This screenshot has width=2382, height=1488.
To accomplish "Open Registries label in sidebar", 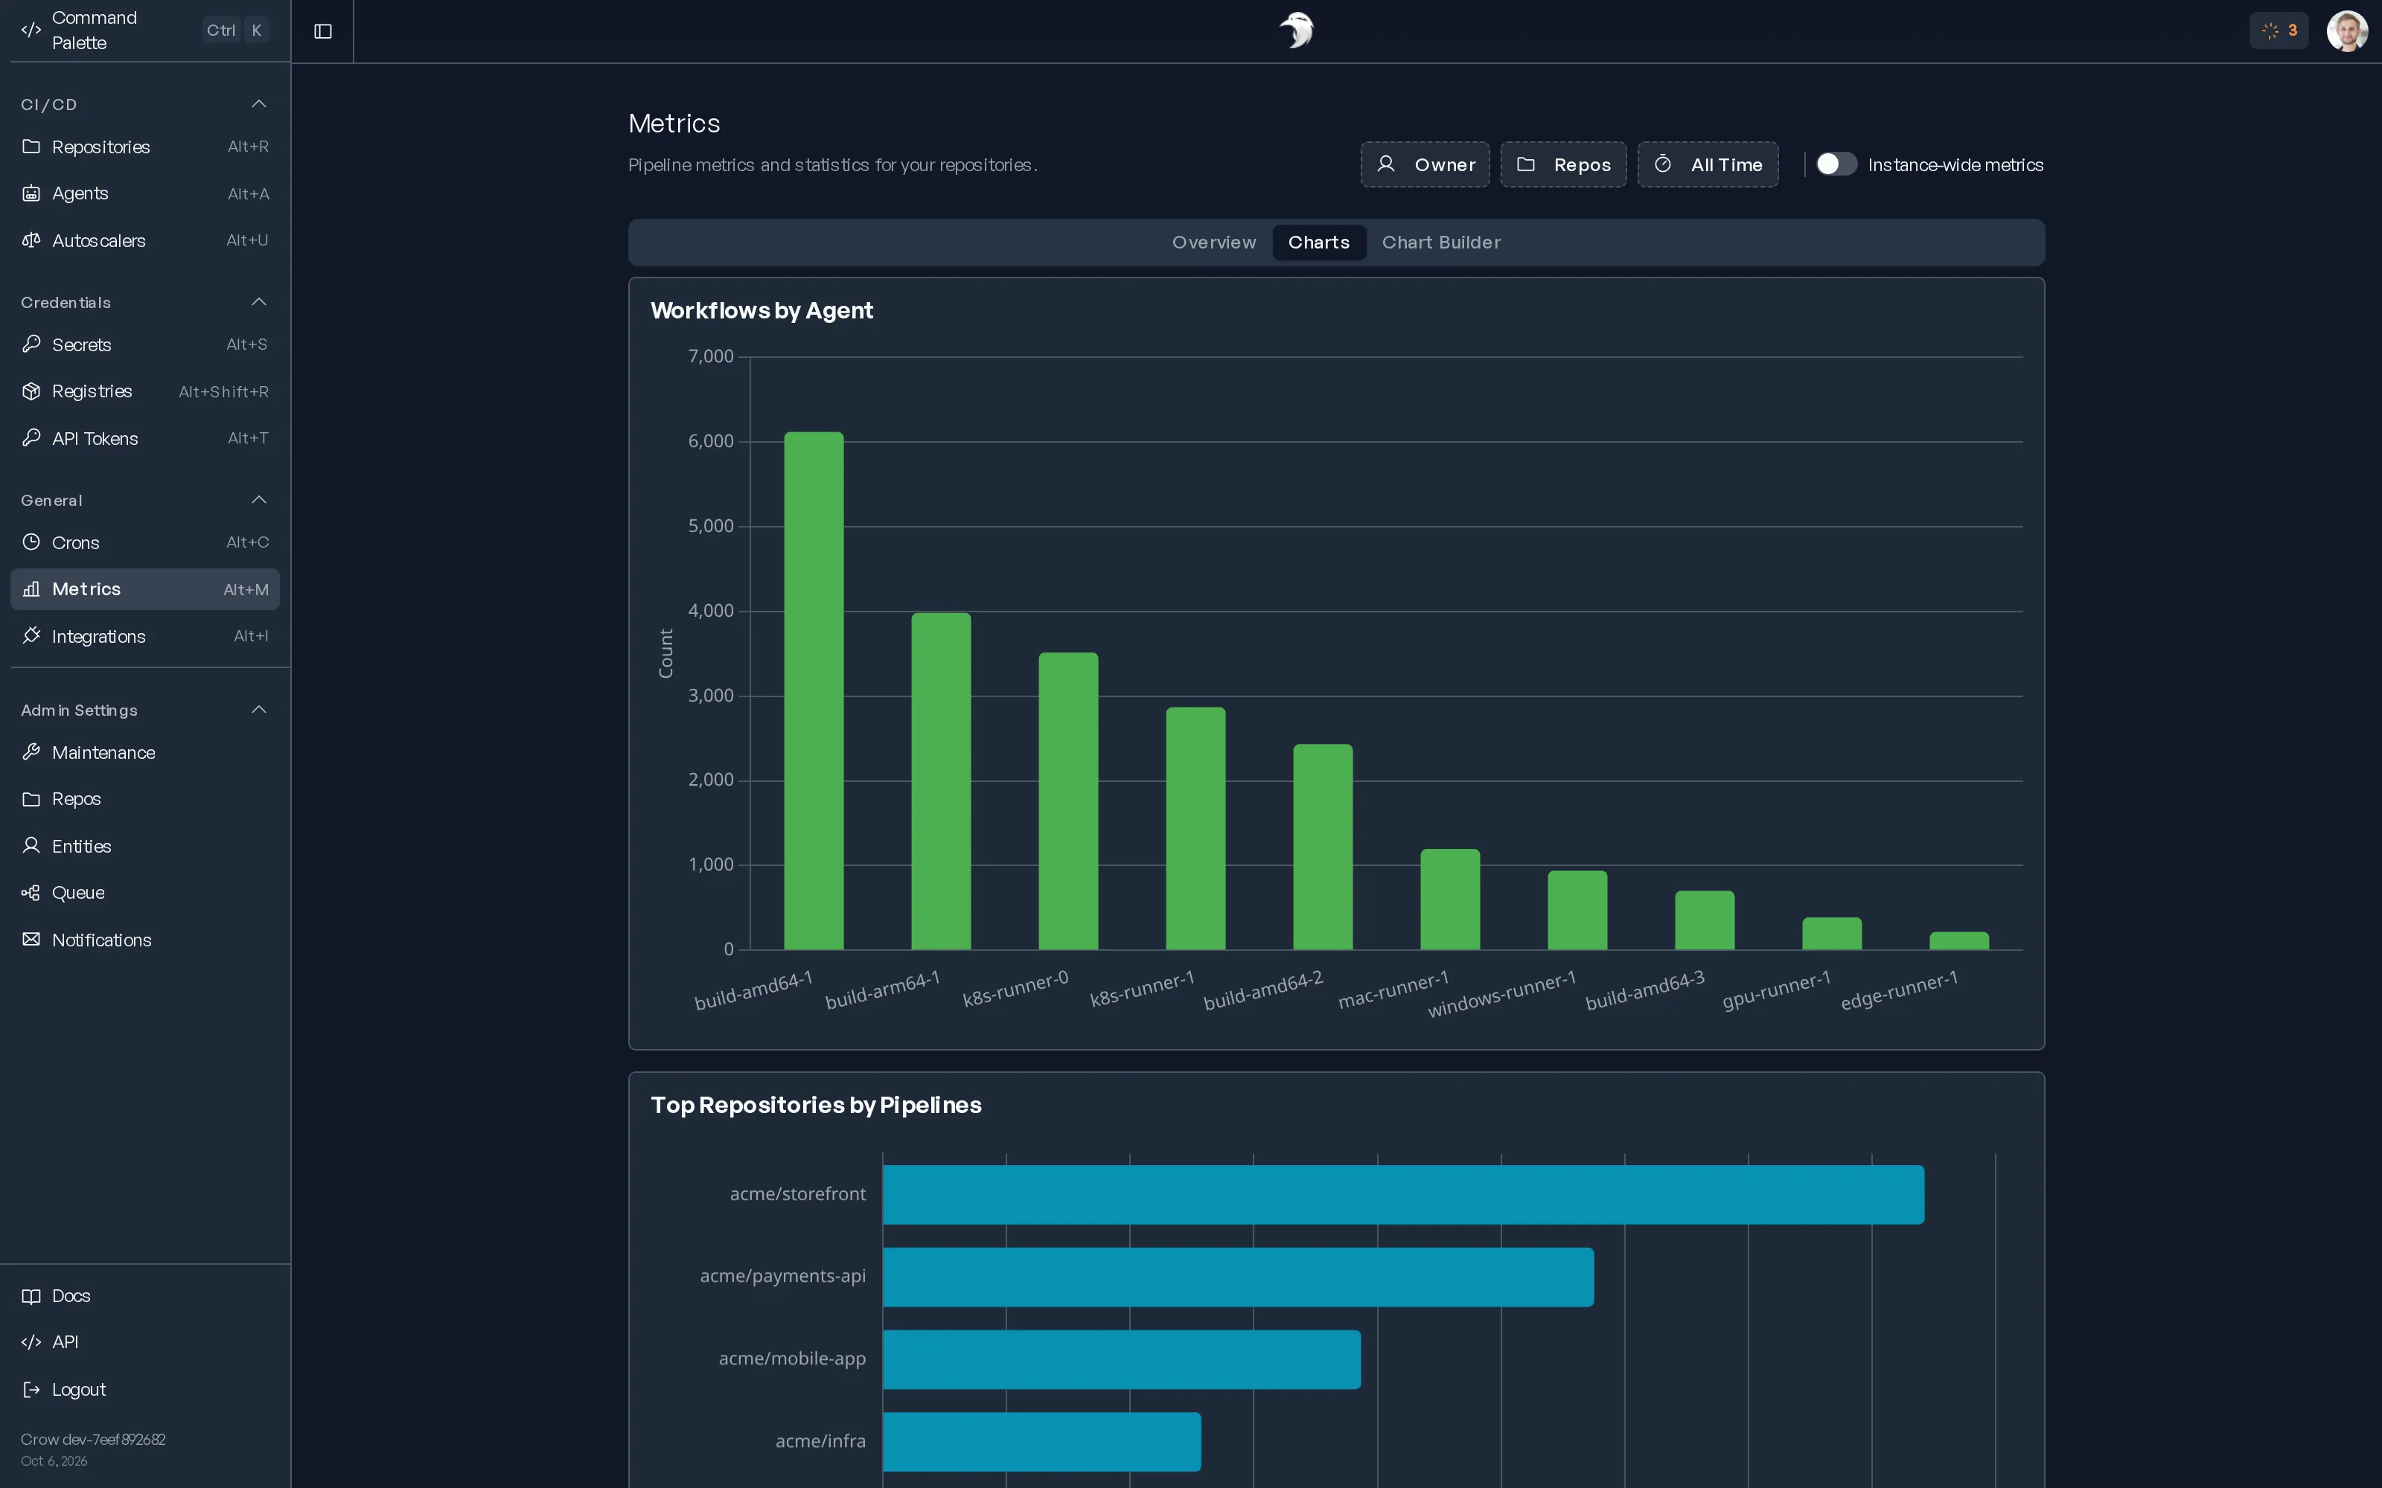I will click(92, 391).
